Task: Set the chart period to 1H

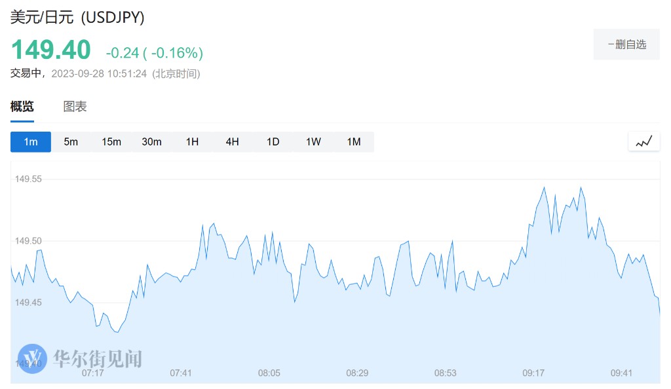Action: 192,142
